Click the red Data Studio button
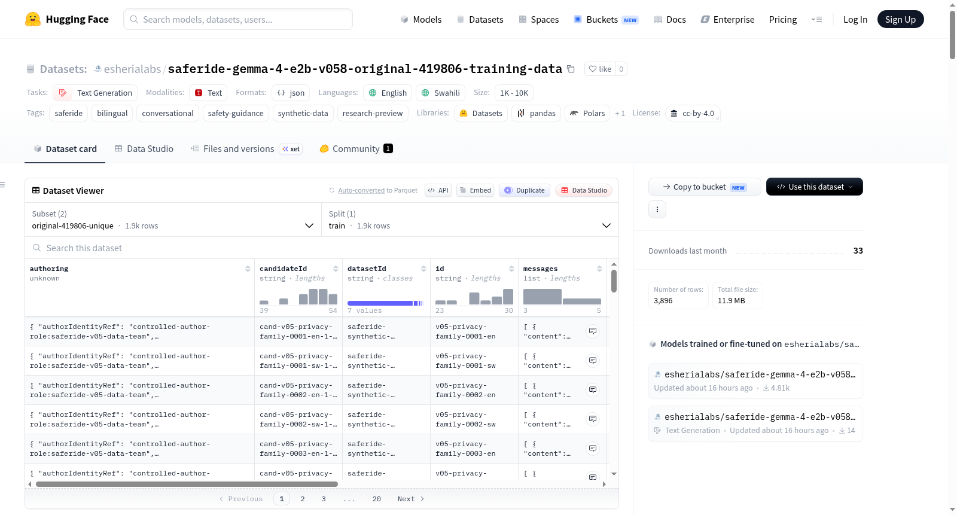This screenshot has width=957, height=515. (584, 190)
